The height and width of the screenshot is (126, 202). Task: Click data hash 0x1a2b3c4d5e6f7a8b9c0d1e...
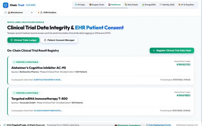(x=48, y=111)
